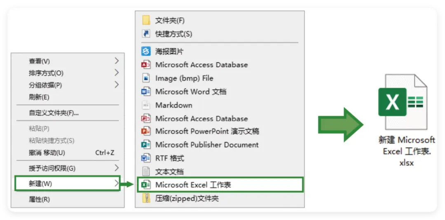The height and width of the screenshot is (220, 445).
Task: Click the Access icon below the Markdown entry
Action: [x=146, y=119]
